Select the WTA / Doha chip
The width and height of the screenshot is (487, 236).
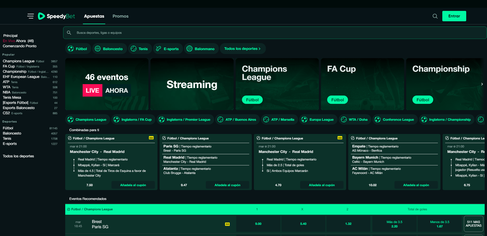(355, 119)
